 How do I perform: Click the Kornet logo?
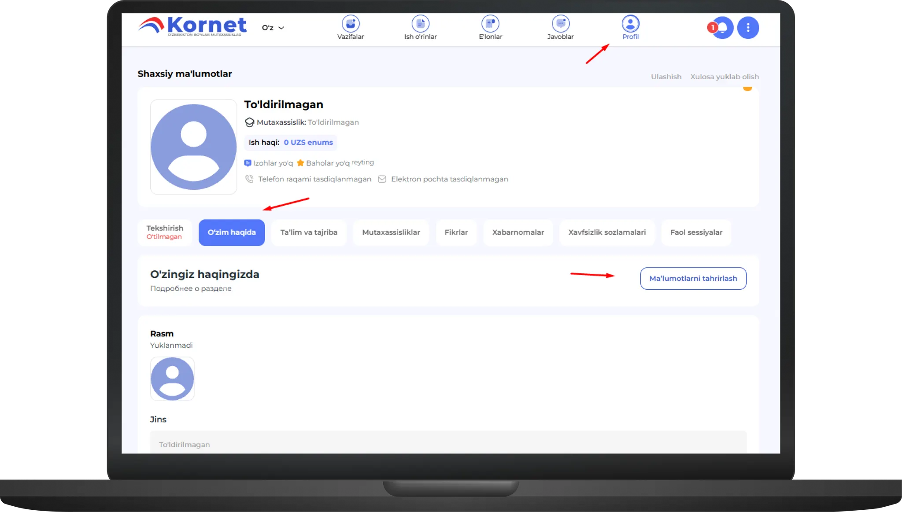[x=192, y=26]
